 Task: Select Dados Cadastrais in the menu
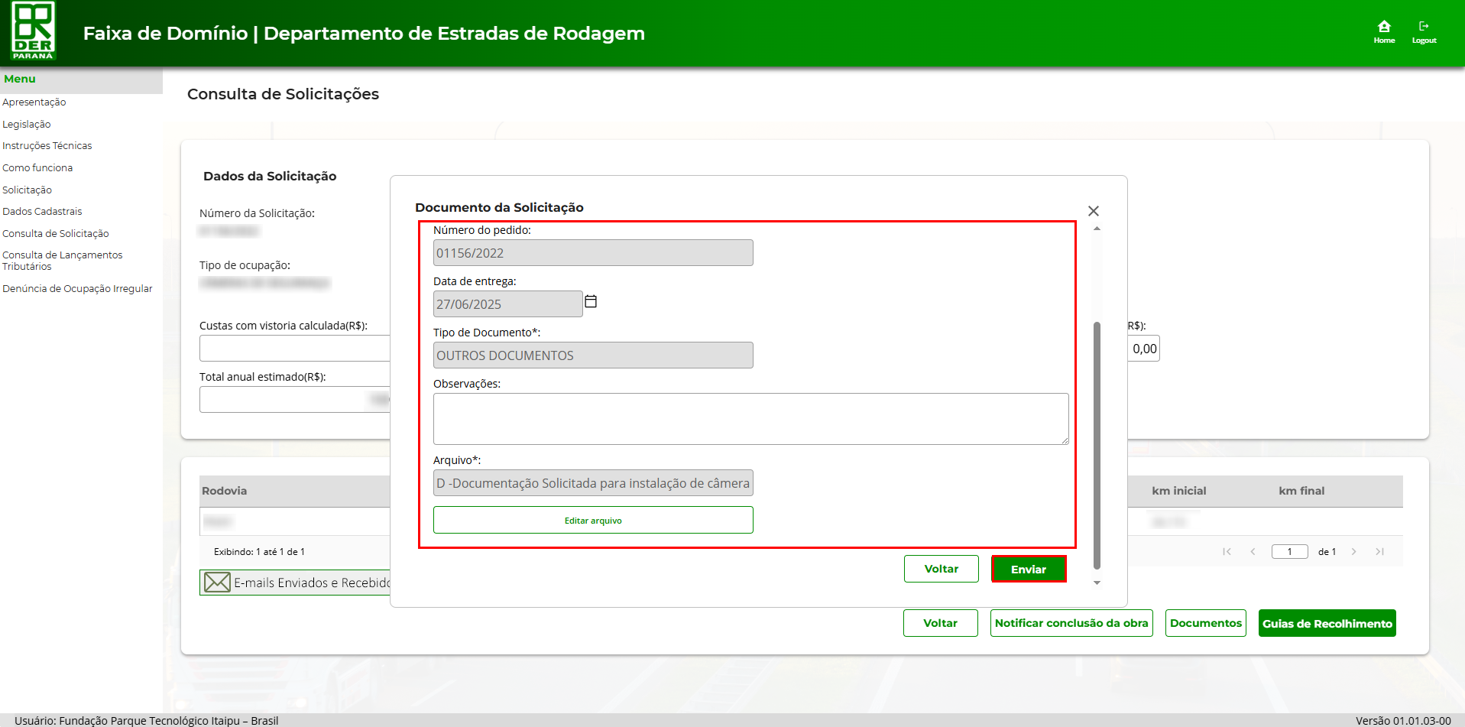click(x=42, y=212)
